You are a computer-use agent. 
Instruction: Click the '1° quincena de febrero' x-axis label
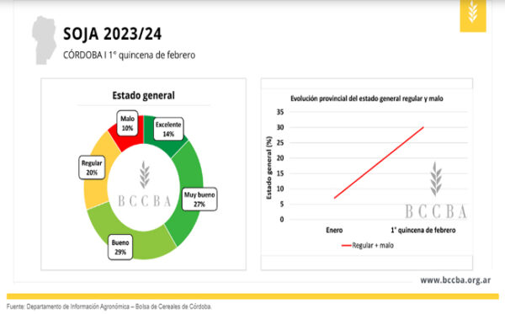pos(423,230)
